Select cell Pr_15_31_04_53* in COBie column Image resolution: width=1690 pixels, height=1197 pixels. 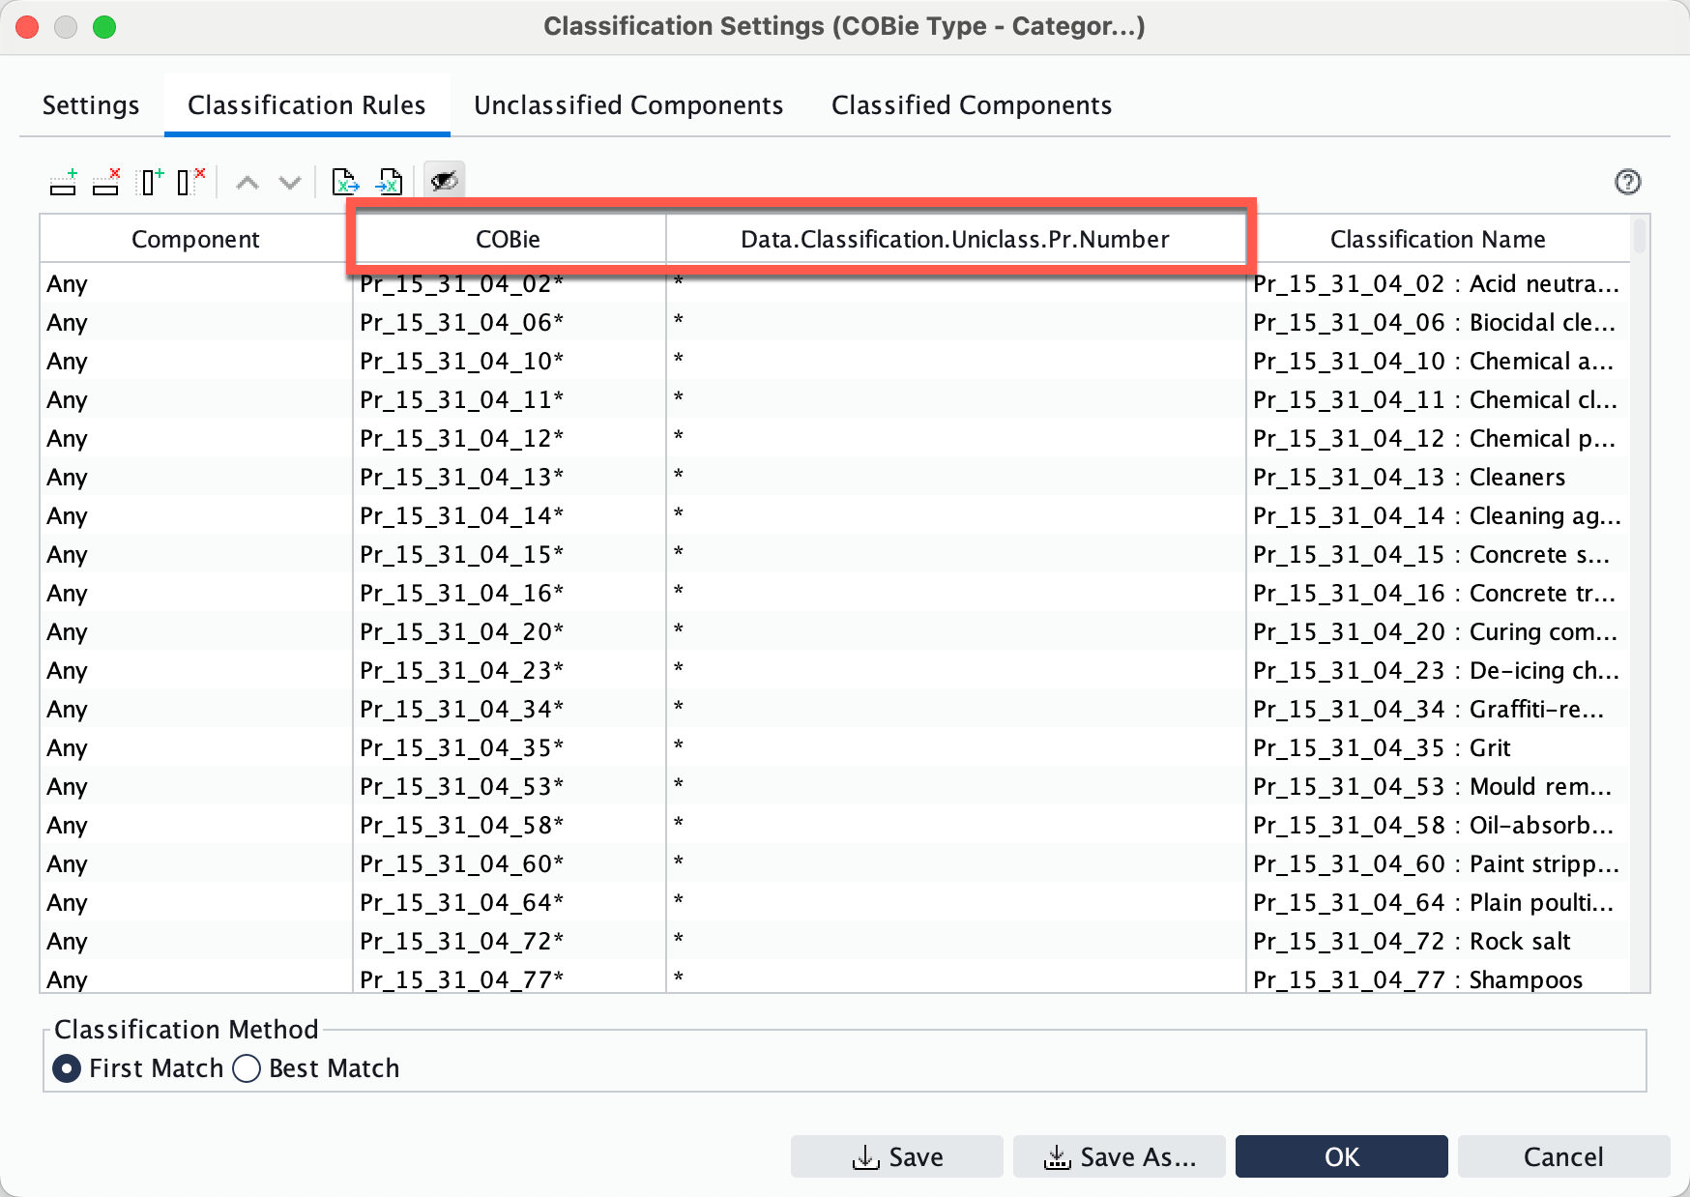pyautogui.click(x=510, y=786)
